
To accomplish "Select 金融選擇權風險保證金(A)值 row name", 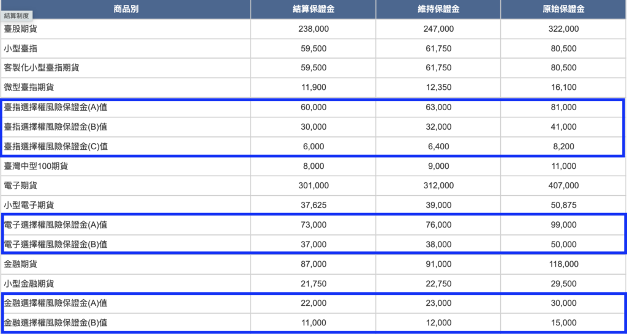I will pyautogui.click(x=56, y=303).
